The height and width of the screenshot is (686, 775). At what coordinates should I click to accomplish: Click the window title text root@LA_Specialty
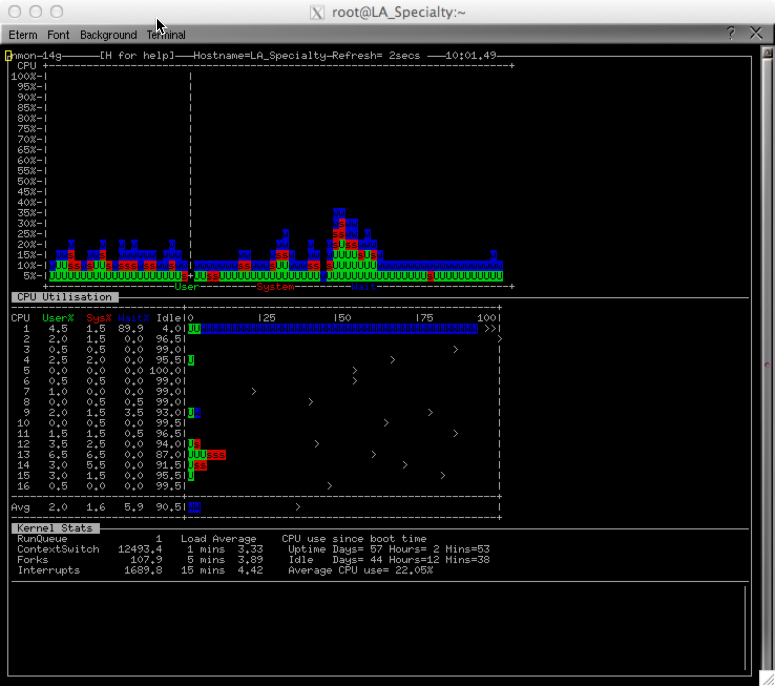click(399, 12)
